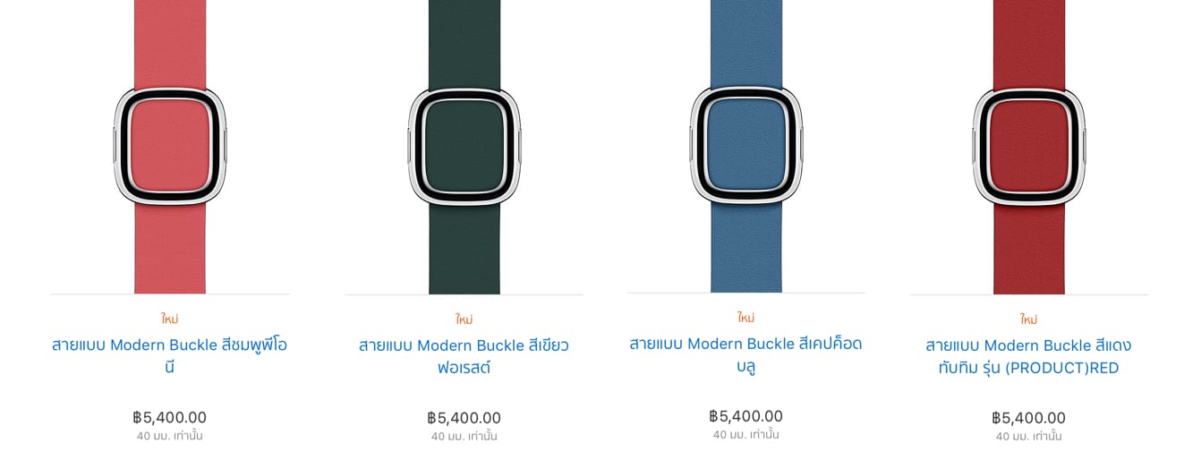Click the ฿5,400.00 price of the (PRODUCT)RED band
This screenshot has width=1184, height=460.
tap(1028, 418)
